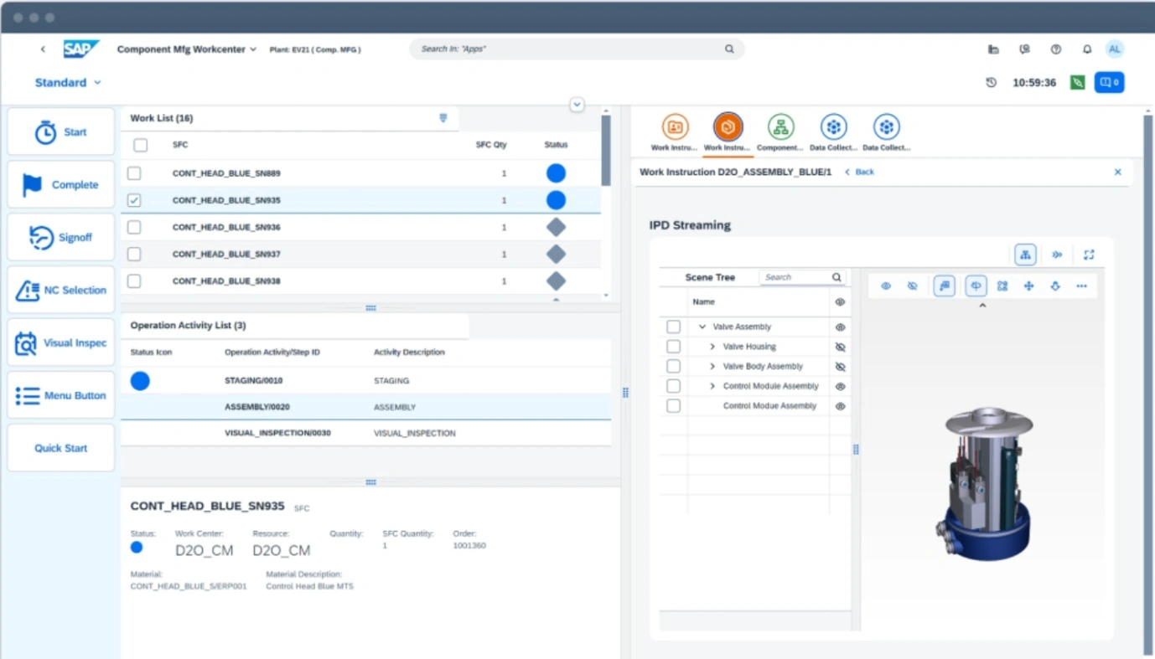Click the AL user avatar
This screenshot has height=659, width=1155.
1114,49
